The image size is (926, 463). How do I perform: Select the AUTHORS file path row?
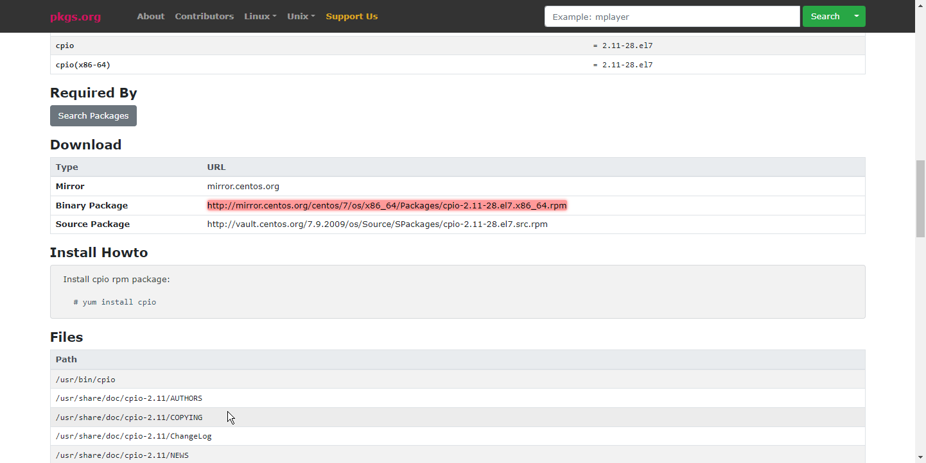128,398
